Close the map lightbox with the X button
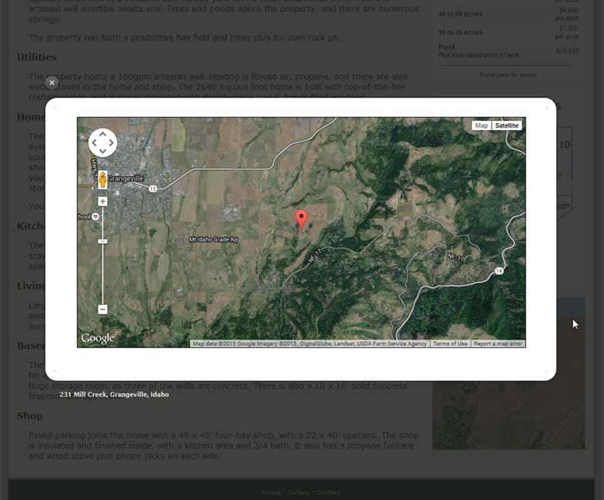The height and width of the screenshot is (500, 604). pyautogui.click(x=52, y=82)
